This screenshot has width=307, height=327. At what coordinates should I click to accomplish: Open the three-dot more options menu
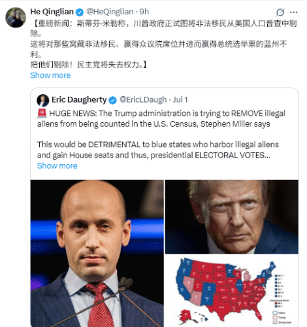click(x=294, y=12)
